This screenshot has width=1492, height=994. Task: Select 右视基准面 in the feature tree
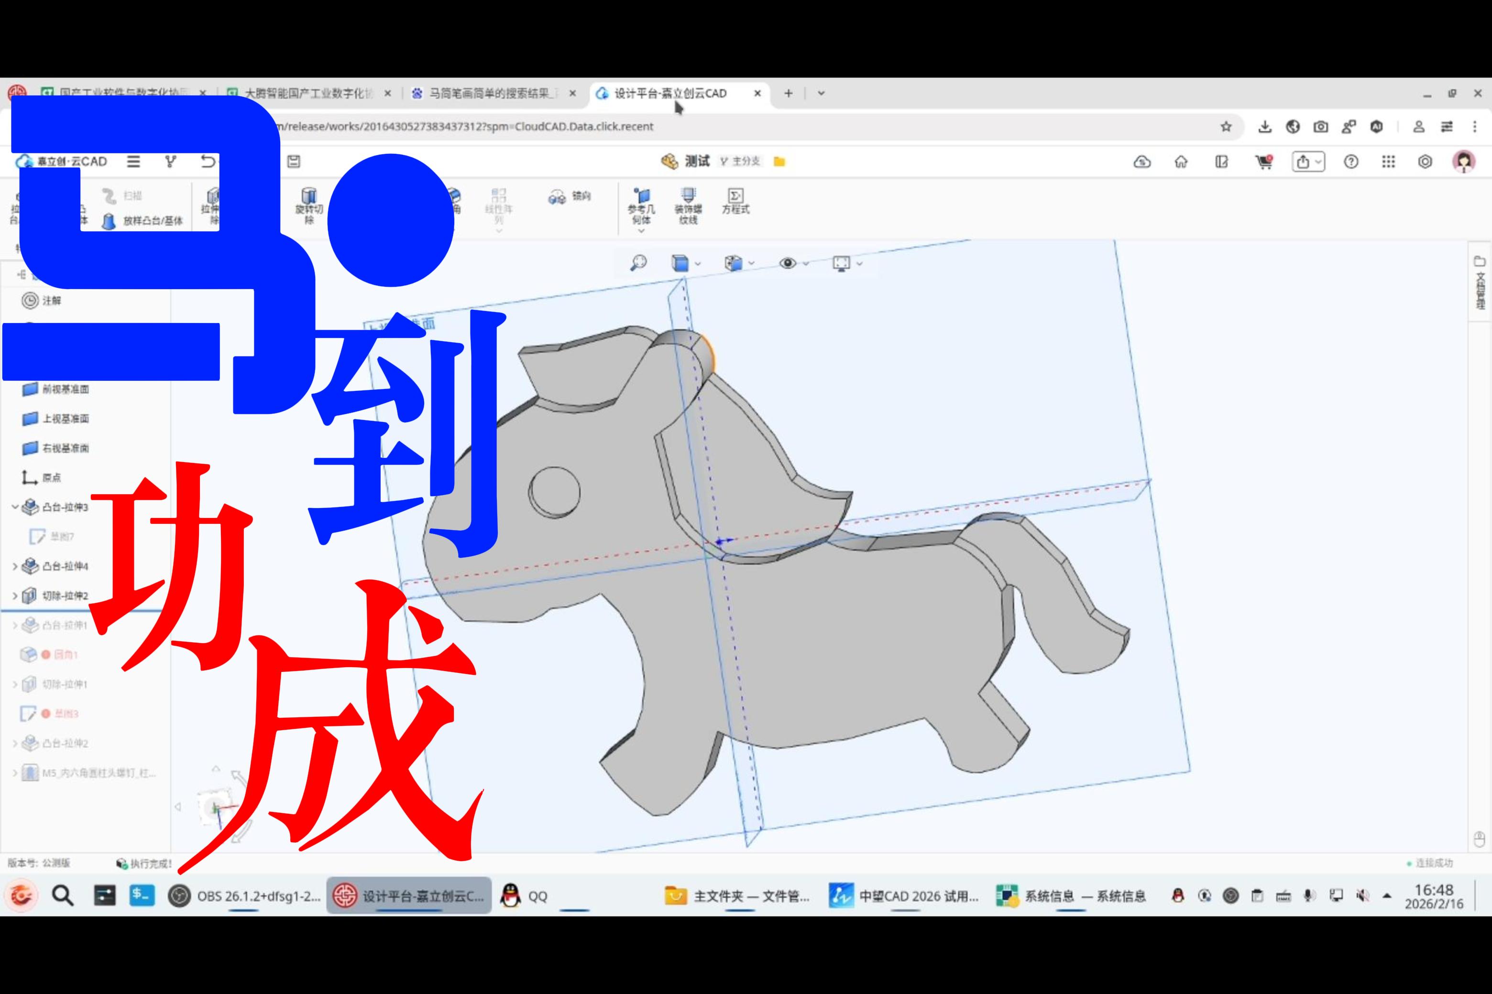pyautogui.click(x=56, y=448)
